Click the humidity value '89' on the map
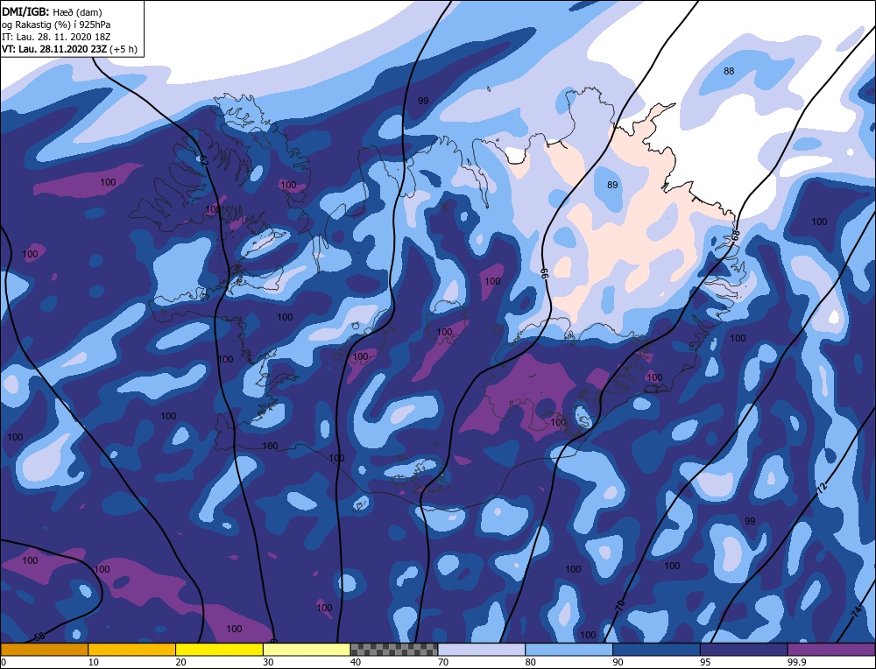This screenshot has height=669, width=876. pos(612,185)
